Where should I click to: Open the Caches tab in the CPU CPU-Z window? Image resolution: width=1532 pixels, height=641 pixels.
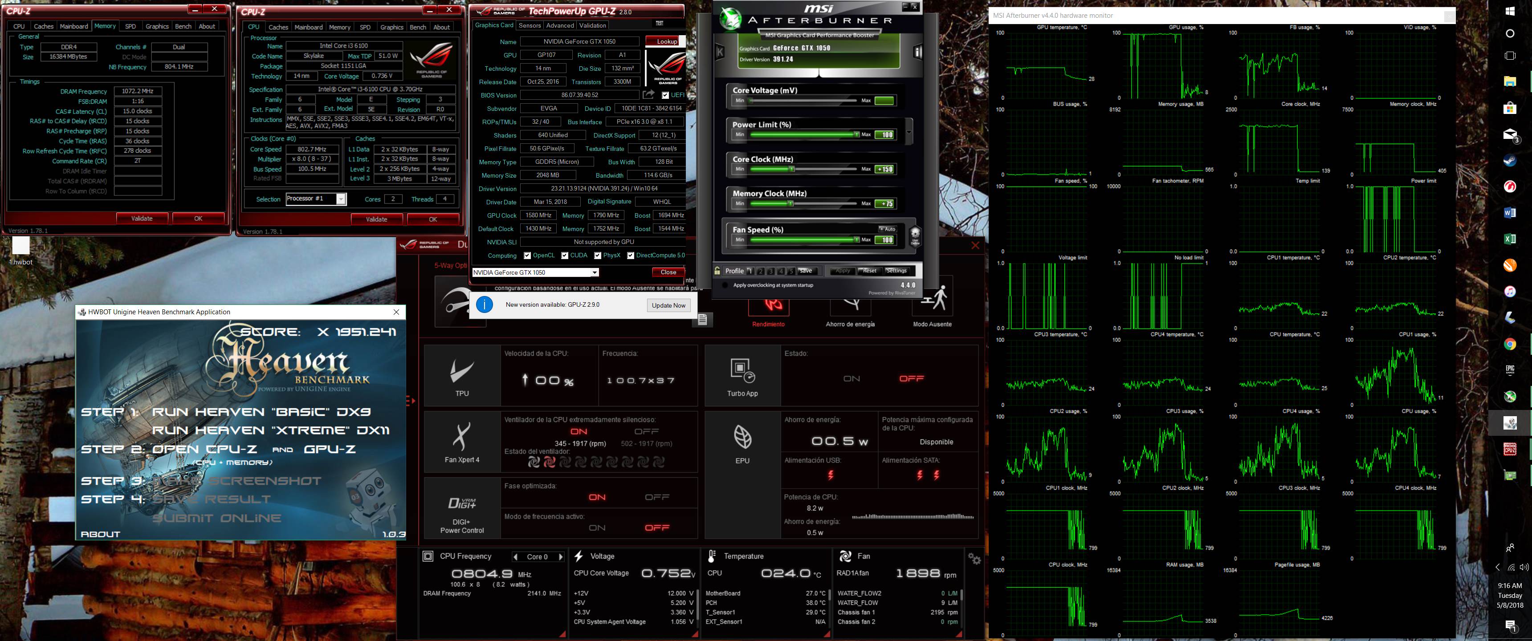click(278, 27)
